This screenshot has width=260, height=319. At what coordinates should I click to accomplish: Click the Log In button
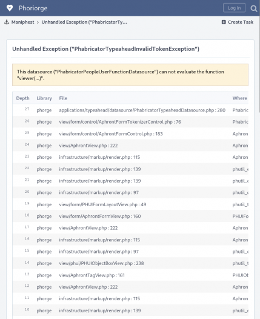(x=234, y=8)
